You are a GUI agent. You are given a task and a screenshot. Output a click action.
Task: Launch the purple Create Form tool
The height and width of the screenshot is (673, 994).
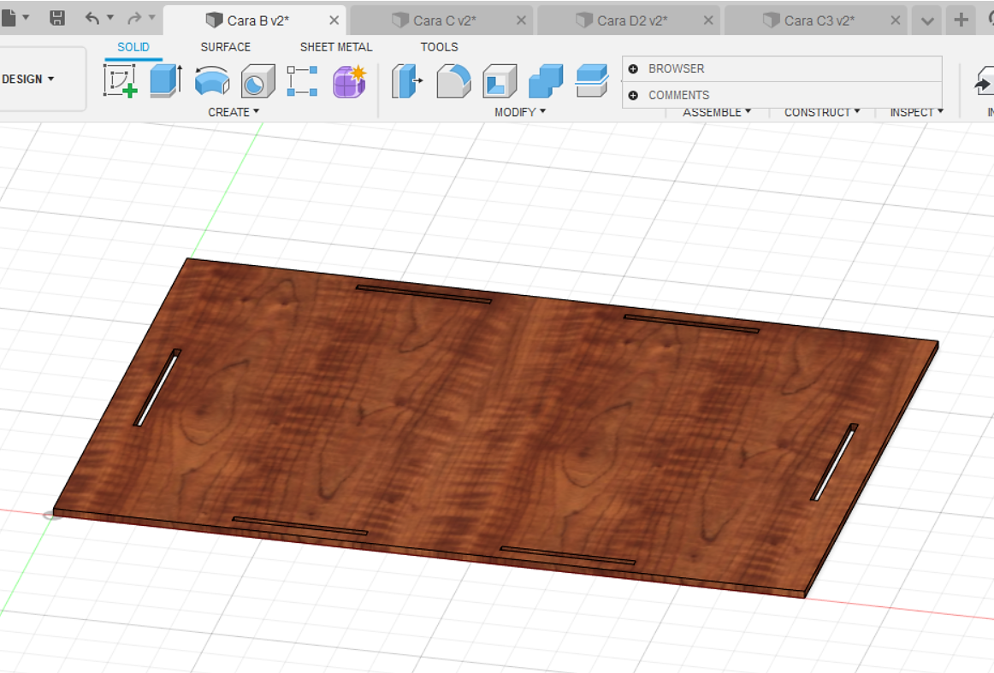[x=349, y=81]
